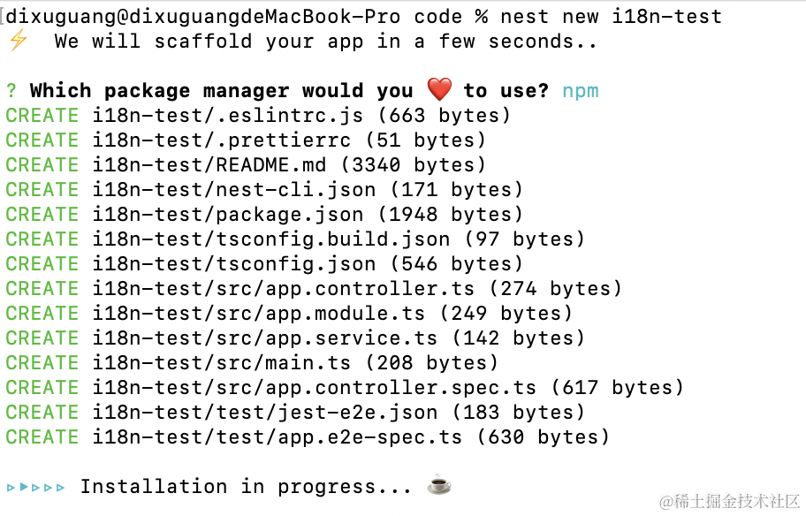Click the blue progress arrows
This screenshot has width=806, height=516.
[35, 486]
